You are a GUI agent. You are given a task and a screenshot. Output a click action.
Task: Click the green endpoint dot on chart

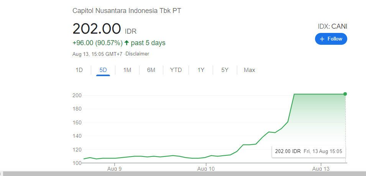click(345, 94)
